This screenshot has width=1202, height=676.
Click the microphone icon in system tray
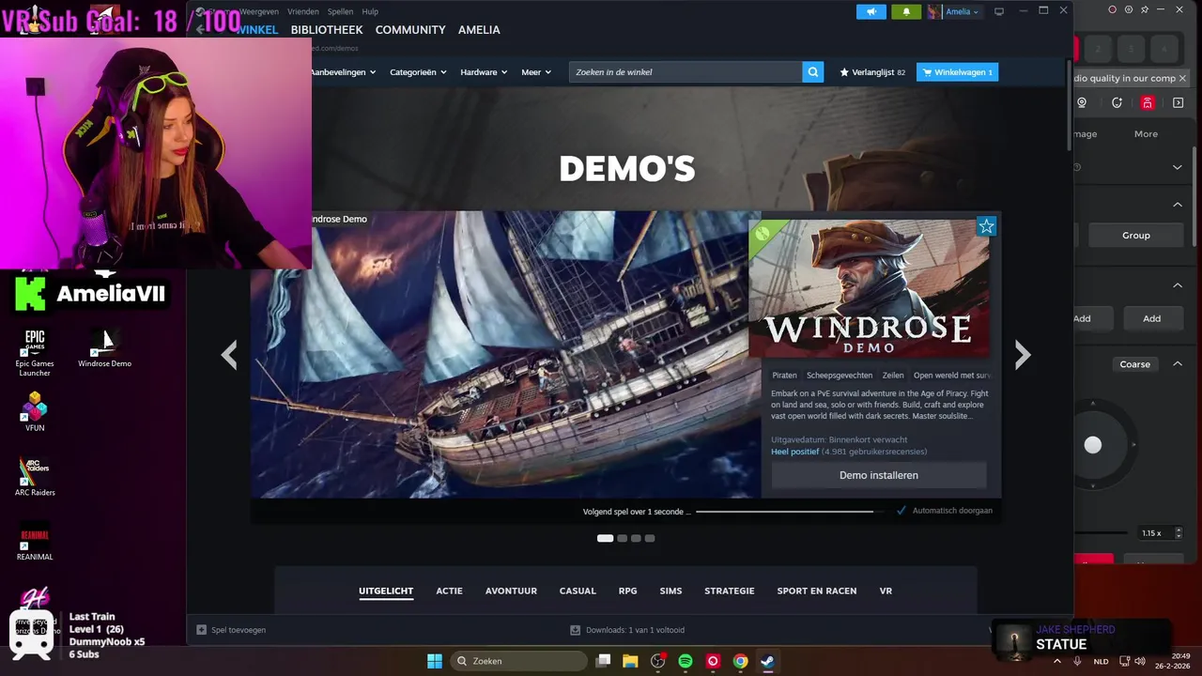pyautogui.click(x=1077, y=661)
